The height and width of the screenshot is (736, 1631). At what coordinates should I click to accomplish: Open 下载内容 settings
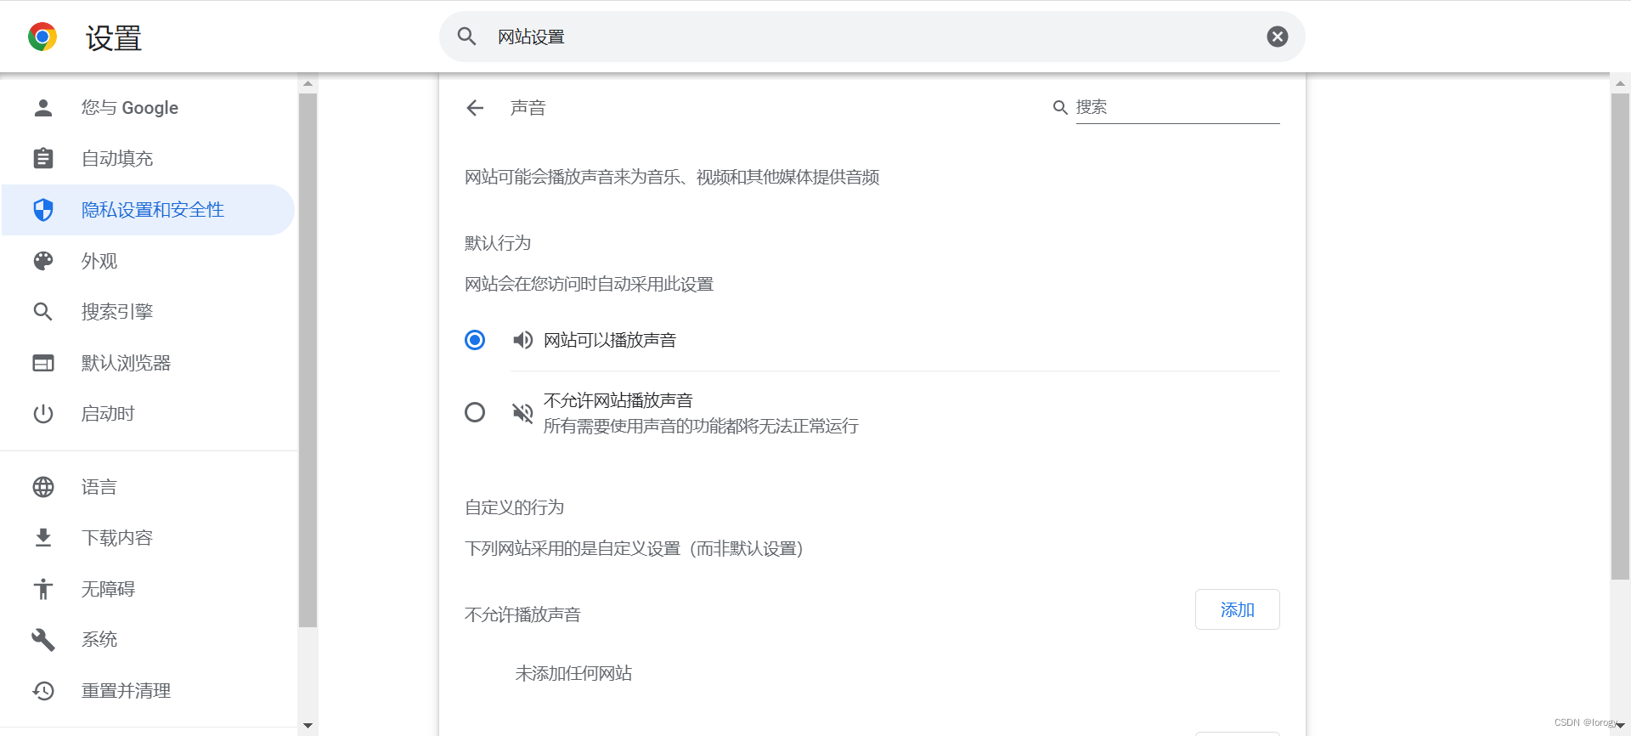click(x=148, y=538)
